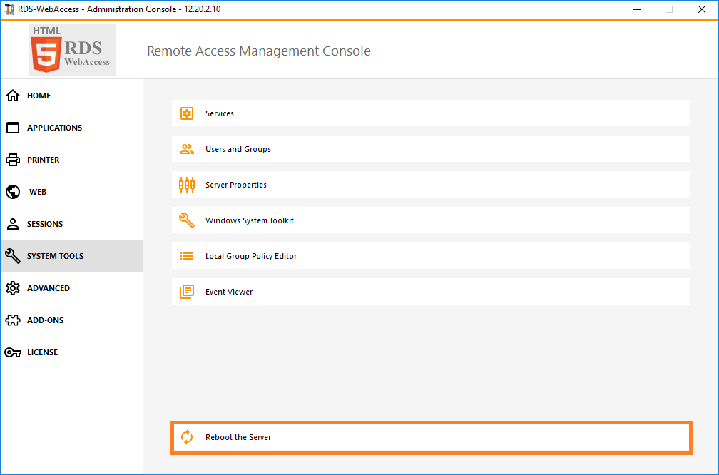The height and width of the screenshot is (475, 719).
Task: Click the License key icon
Action: click(x=13, y=352)
